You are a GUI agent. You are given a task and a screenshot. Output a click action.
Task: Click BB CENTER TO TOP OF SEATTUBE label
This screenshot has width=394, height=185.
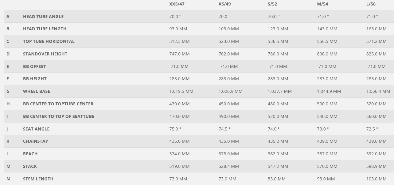tap(59, 116)
